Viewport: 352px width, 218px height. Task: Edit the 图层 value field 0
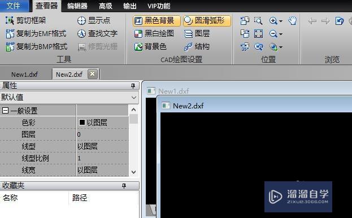point(103,134)
